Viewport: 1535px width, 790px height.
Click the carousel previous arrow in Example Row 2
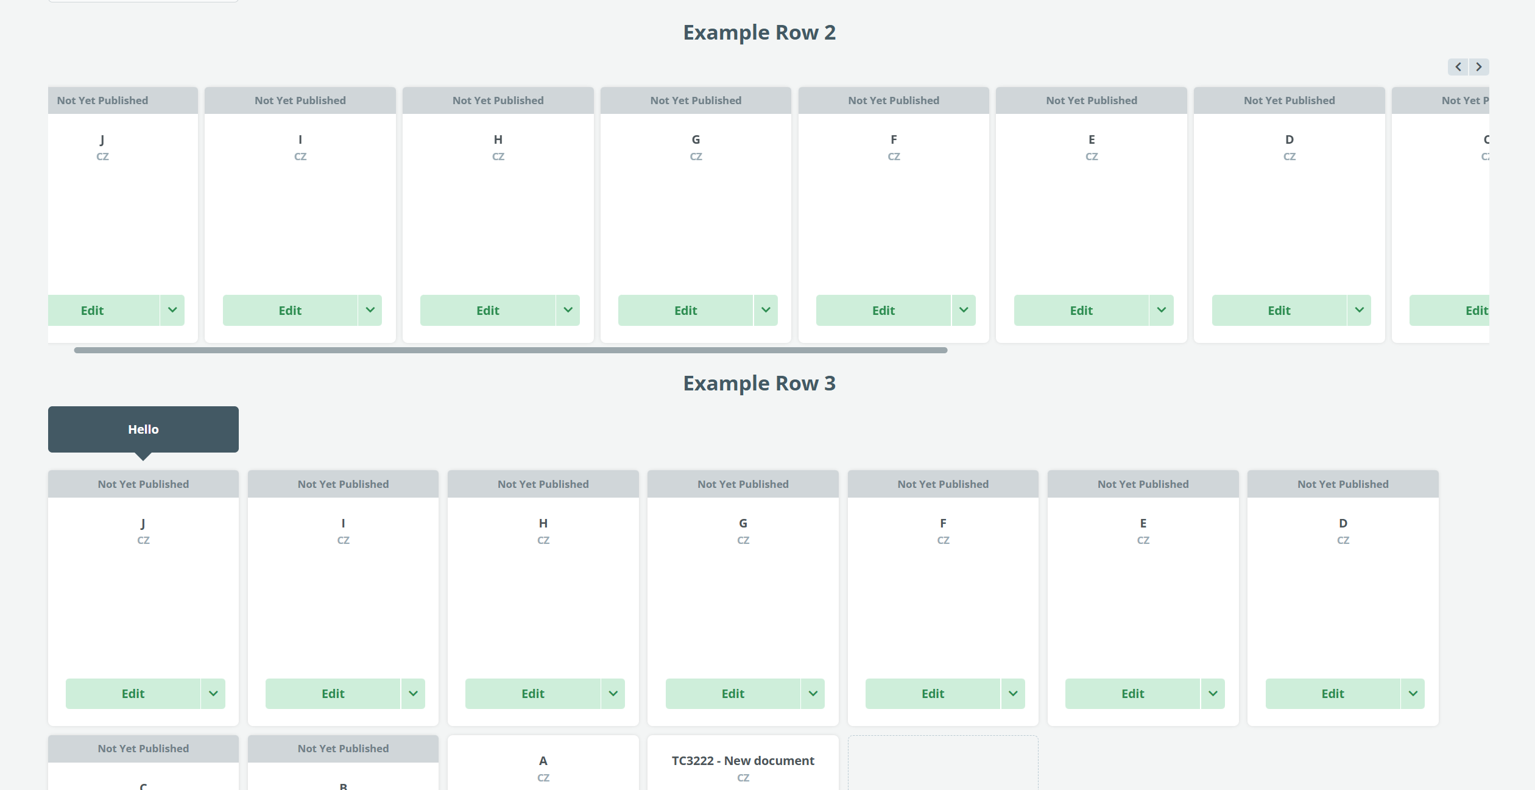point(1458,67)
